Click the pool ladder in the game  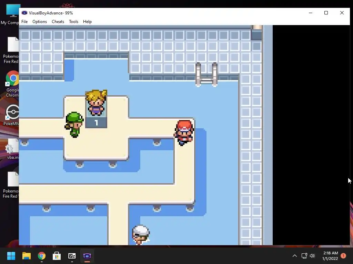206,75
